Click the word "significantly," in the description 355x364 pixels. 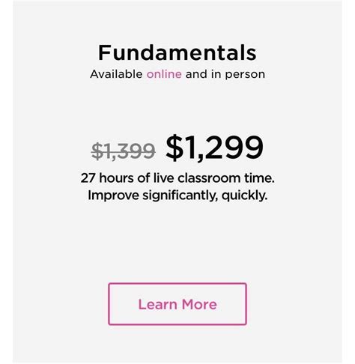(180, 195)
